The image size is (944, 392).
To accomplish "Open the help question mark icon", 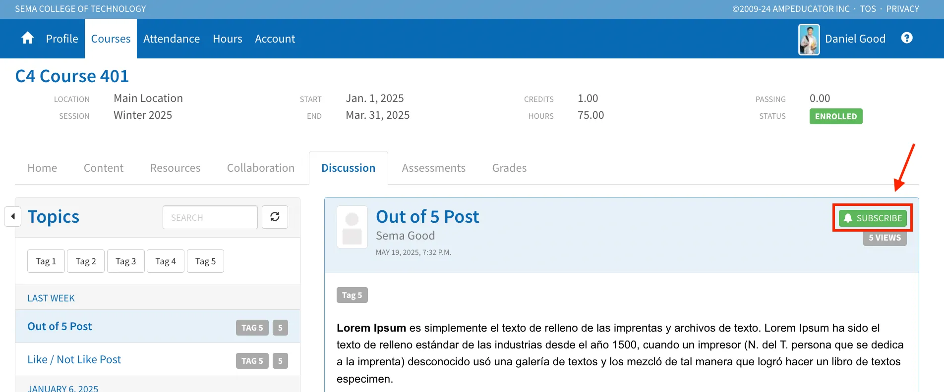I will 907,38.
